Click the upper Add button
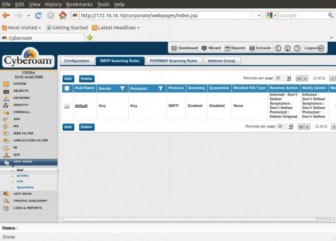Image resolution: width=336 pixels, height=241 pixels. pyautogui.click(x=68, y=79)
